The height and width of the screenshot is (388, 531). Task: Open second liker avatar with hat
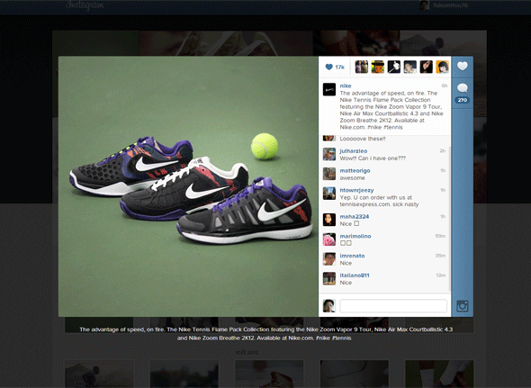coord(378,67)
